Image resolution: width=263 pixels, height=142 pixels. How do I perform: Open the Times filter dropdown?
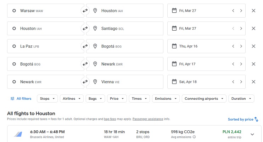(139, 99)
